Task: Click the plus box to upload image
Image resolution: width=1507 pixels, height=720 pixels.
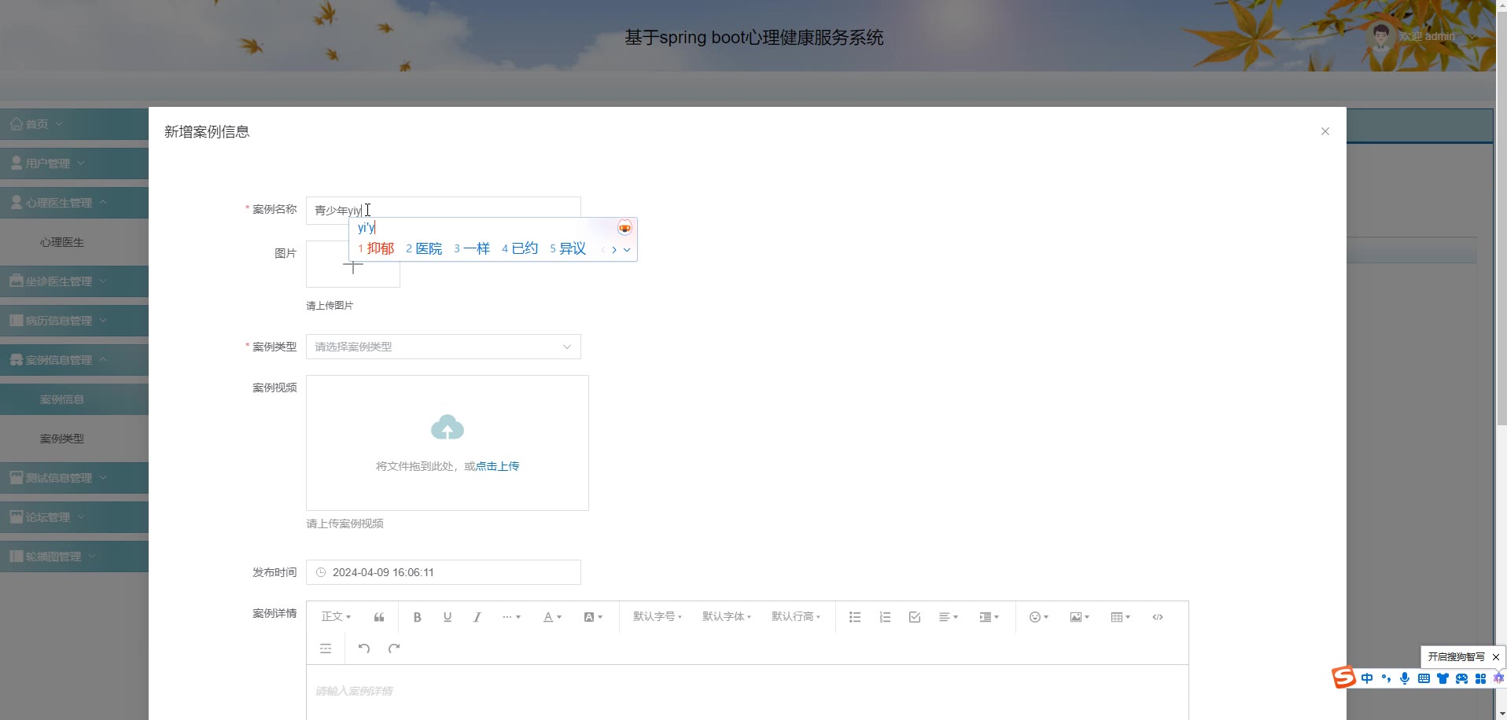Action: click(x=353, y=266)
